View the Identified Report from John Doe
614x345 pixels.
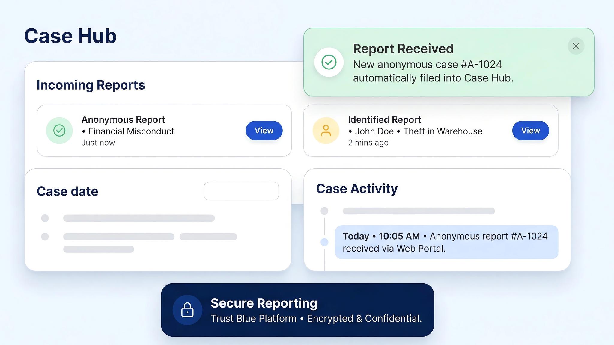(530, 131)
